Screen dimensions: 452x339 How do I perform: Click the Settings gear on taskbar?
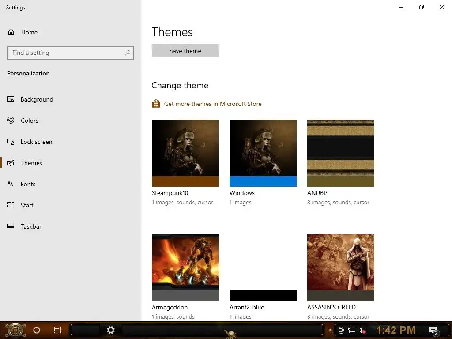(111, 330)
